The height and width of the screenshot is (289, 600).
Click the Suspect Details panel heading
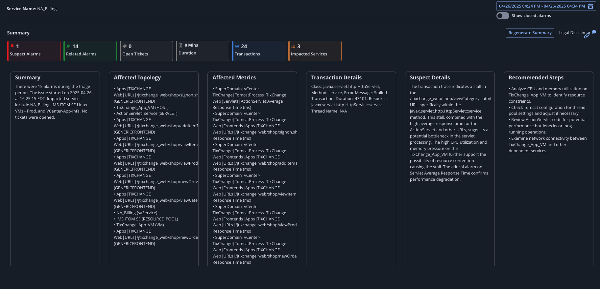point(430,77)
